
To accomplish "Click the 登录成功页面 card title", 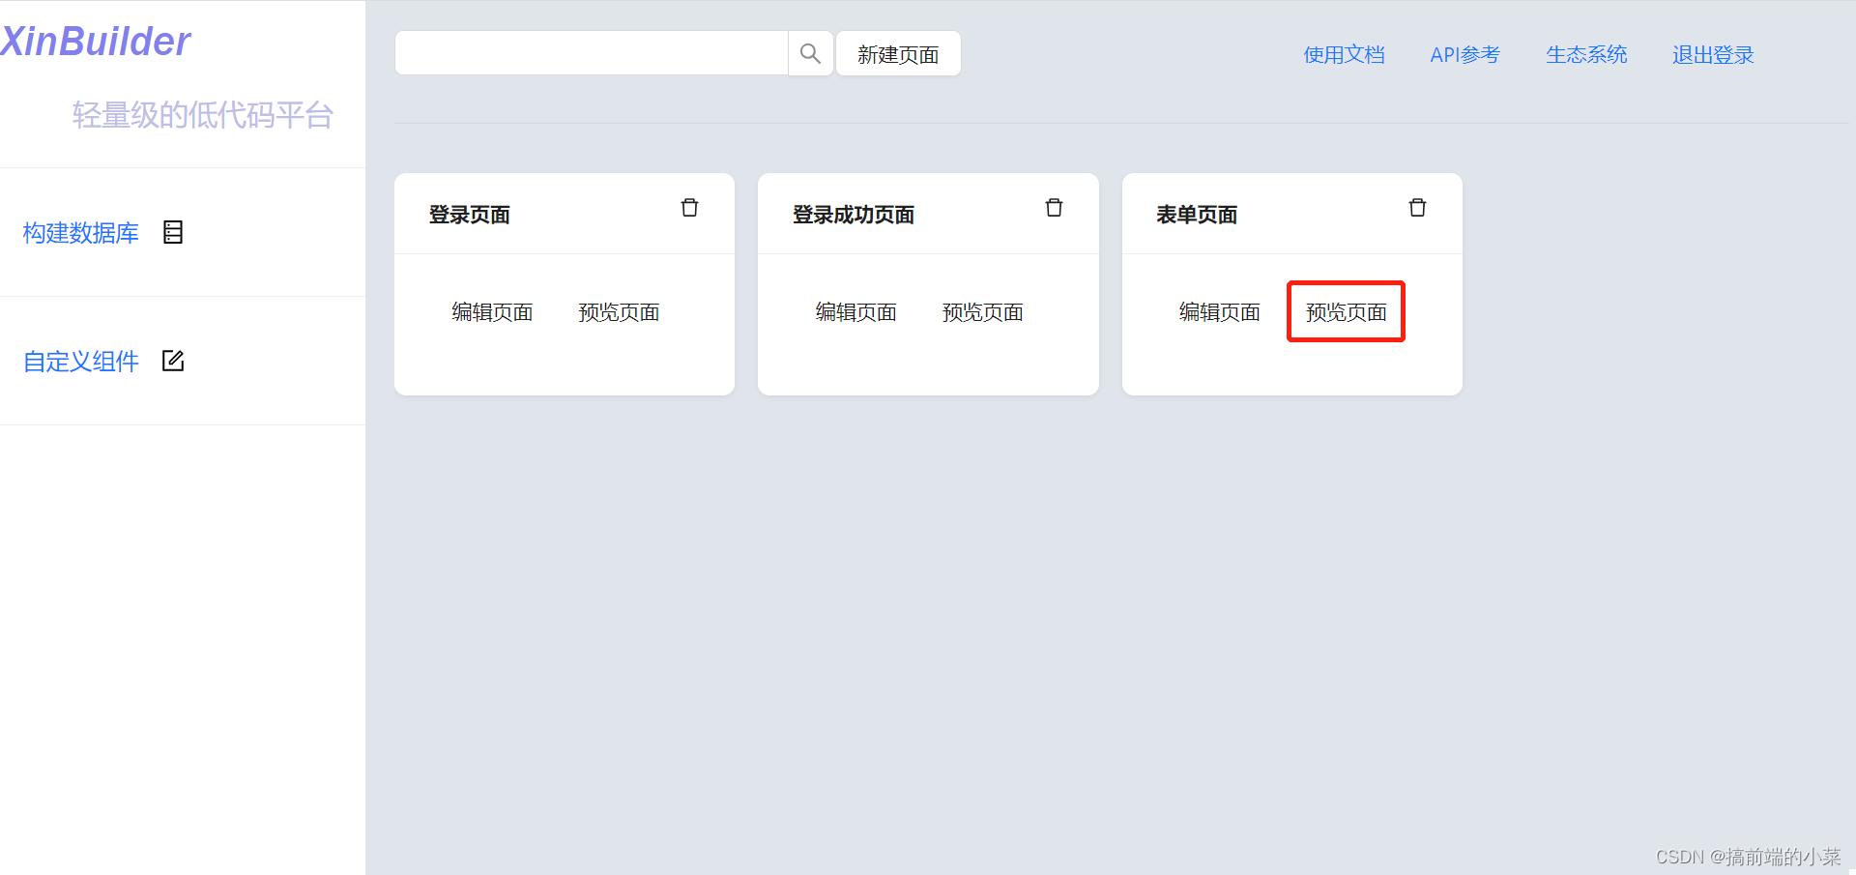I will pos(854,215).
